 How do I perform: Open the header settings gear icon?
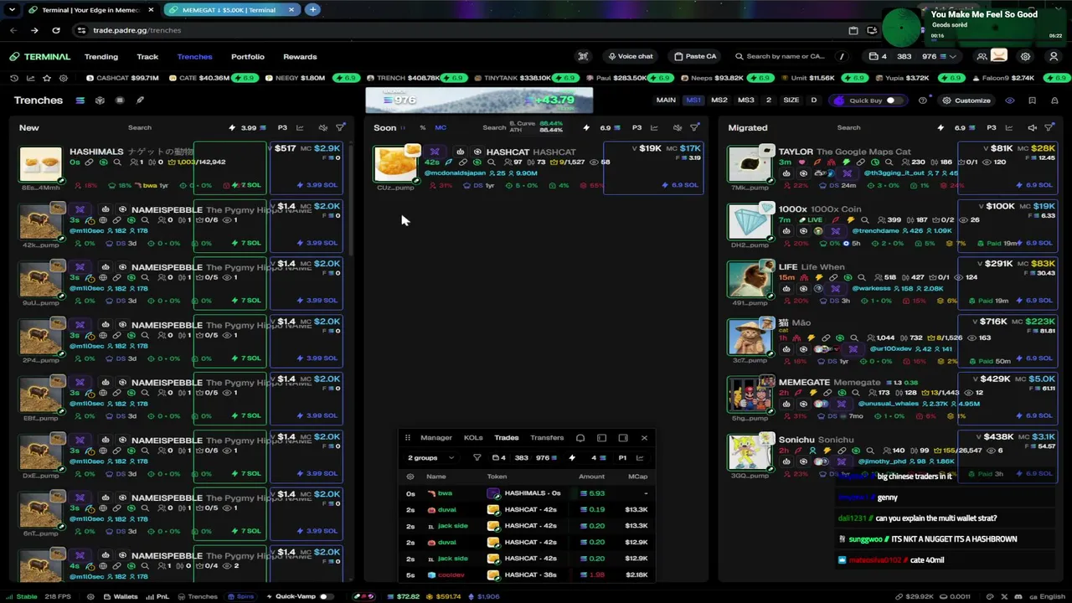pyautogui.click(x=1025, y=56)
